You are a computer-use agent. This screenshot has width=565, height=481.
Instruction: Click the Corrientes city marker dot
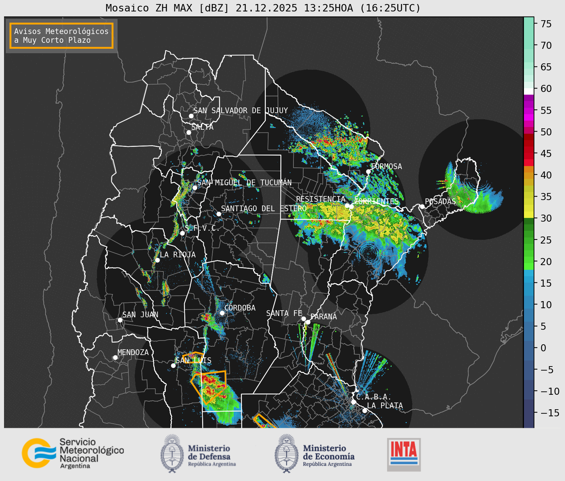351,206
